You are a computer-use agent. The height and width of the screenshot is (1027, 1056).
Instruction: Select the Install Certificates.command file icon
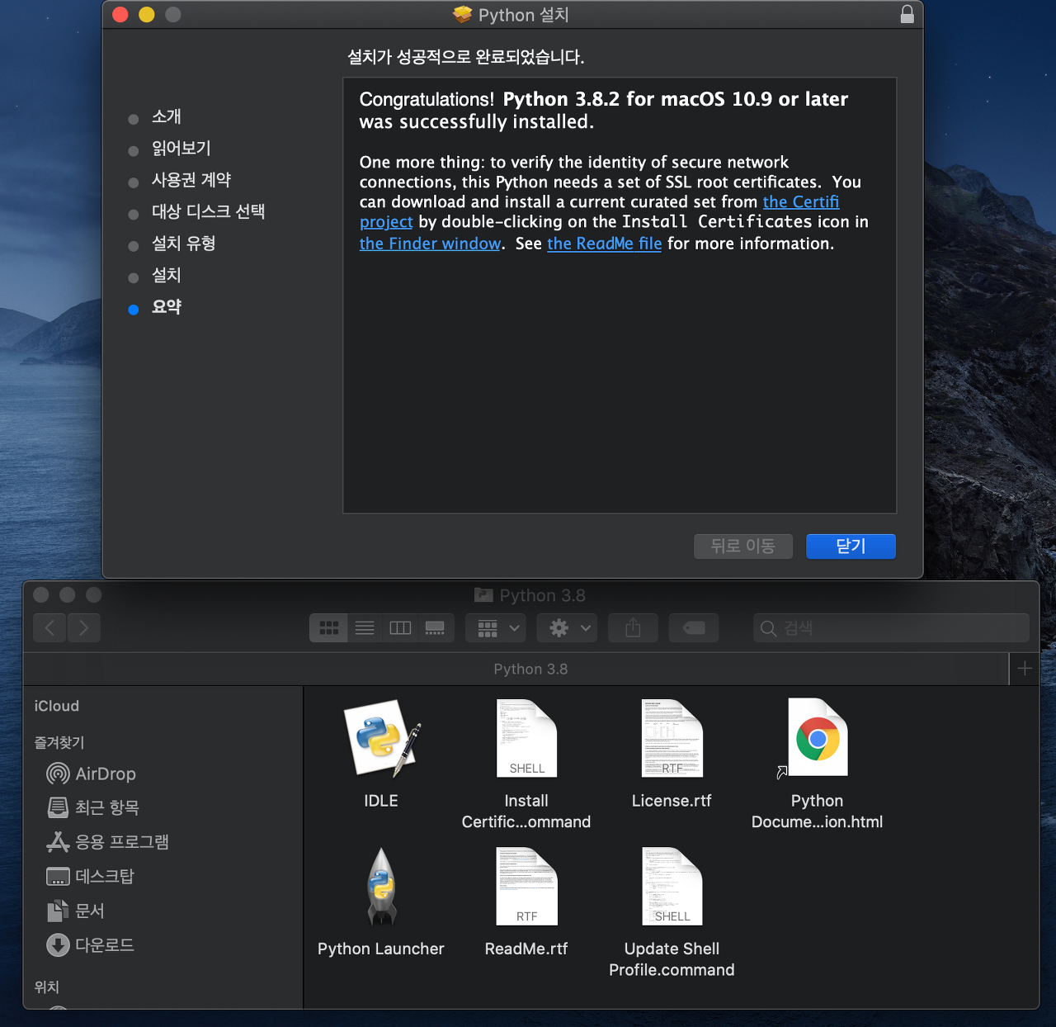(x=526, y=739)
